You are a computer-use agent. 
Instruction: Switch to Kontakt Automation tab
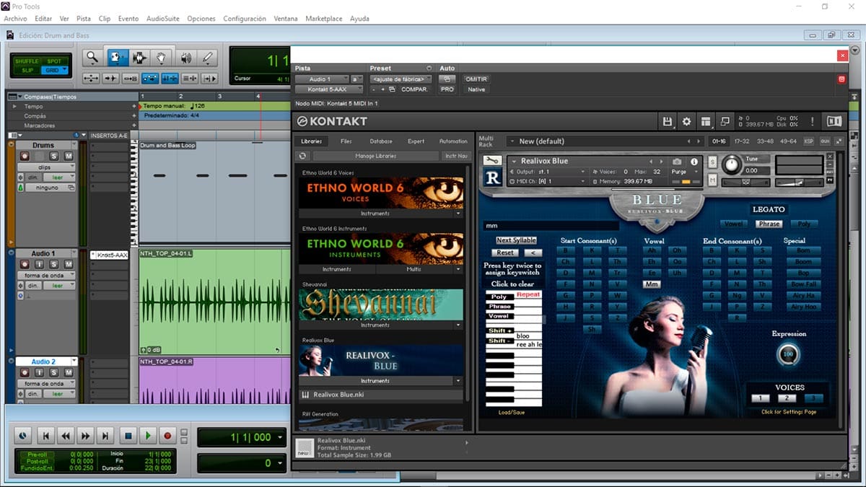(453, 141)
